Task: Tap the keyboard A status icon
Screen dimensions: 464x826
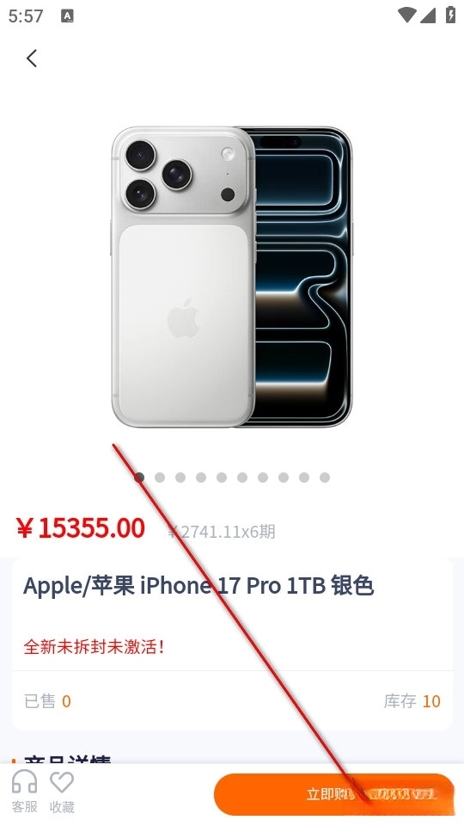Action: [x=67, y=15]
